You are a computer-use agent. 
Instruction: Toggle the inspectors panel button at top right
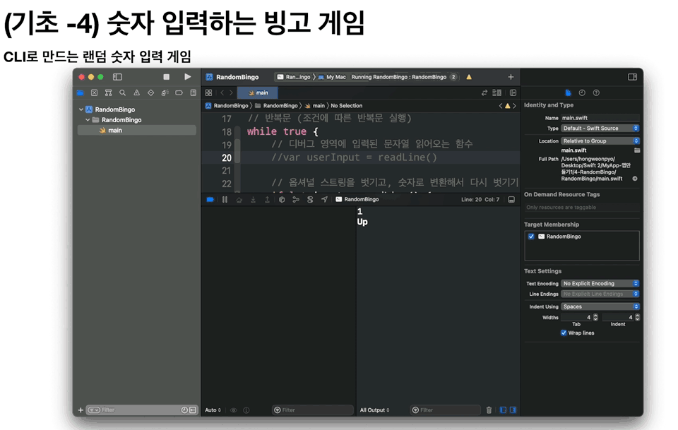pyautogui.click(x=632, y=77)
